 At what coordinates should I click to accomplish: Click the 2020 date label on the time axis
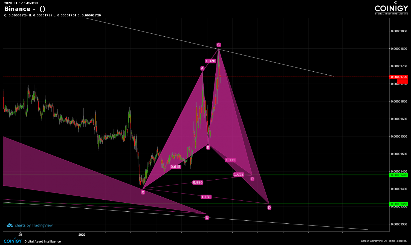click(82, 235)
